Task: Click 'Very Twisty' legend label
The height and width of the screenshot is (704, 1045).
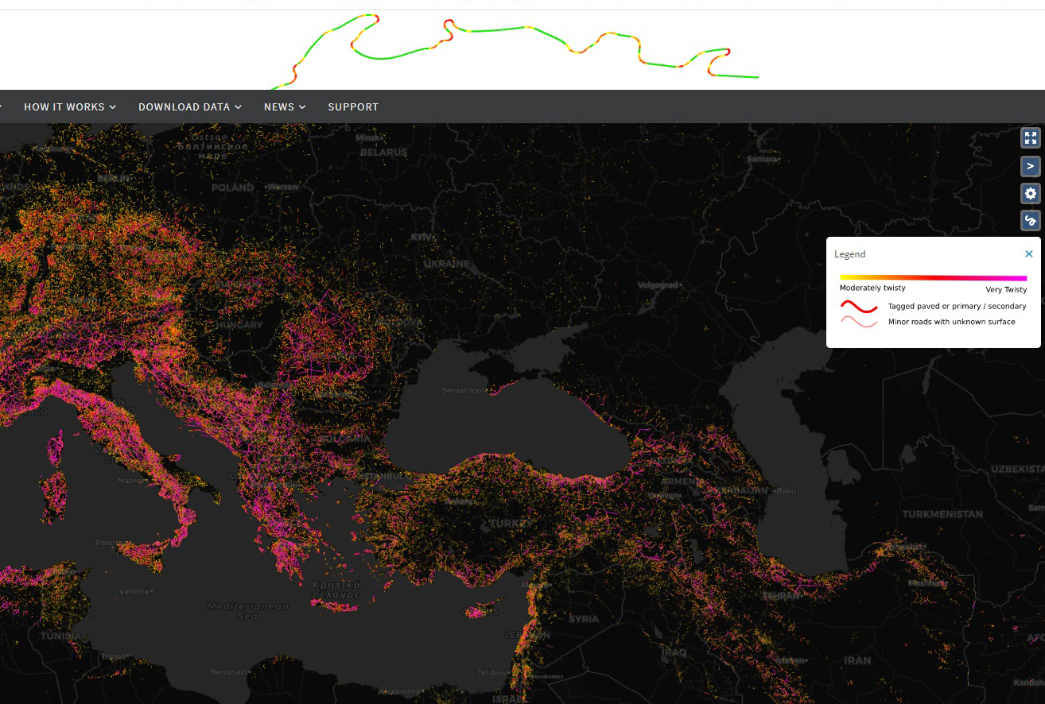Action: pyautogui.click(x=1006, y=290)
